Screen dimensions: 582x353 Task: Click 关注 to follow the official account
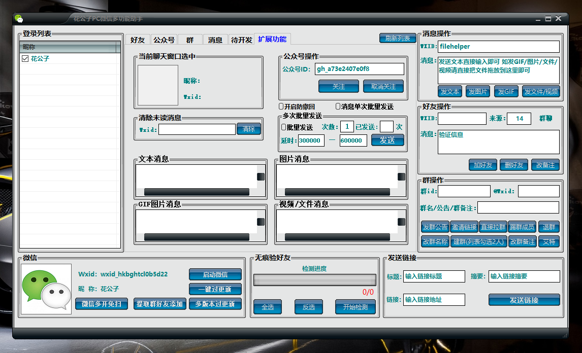tap(339, 86)
